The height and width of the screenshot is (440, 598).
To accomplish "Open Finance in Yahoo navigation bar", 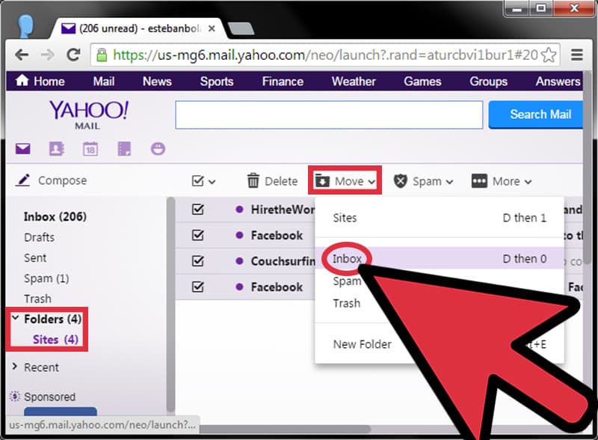I will pos(283,81).
